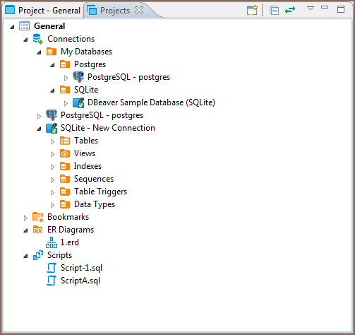Collapse the My Databases folder
355x335 pixels.
tap(39, 52)
